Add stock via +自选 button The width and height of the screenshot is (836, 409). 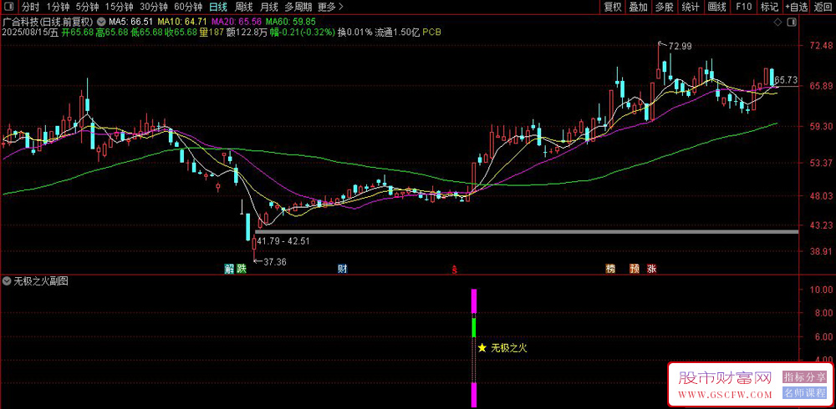[796, 7]
